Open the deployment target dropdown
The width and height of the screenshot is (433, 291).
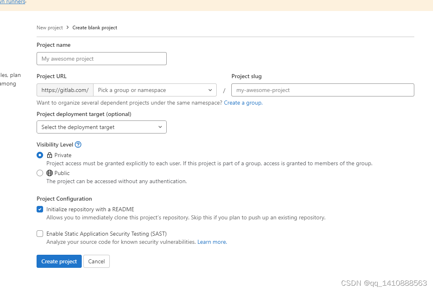pos(101,127)
